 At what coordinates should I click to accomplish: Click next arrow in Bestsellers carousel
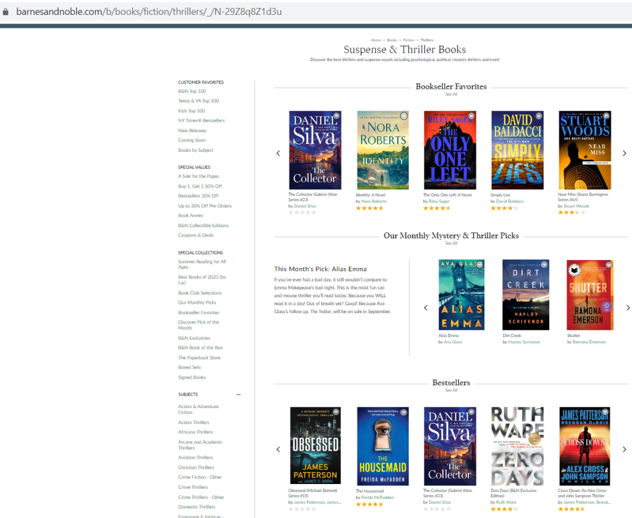(x=624, y=449)
